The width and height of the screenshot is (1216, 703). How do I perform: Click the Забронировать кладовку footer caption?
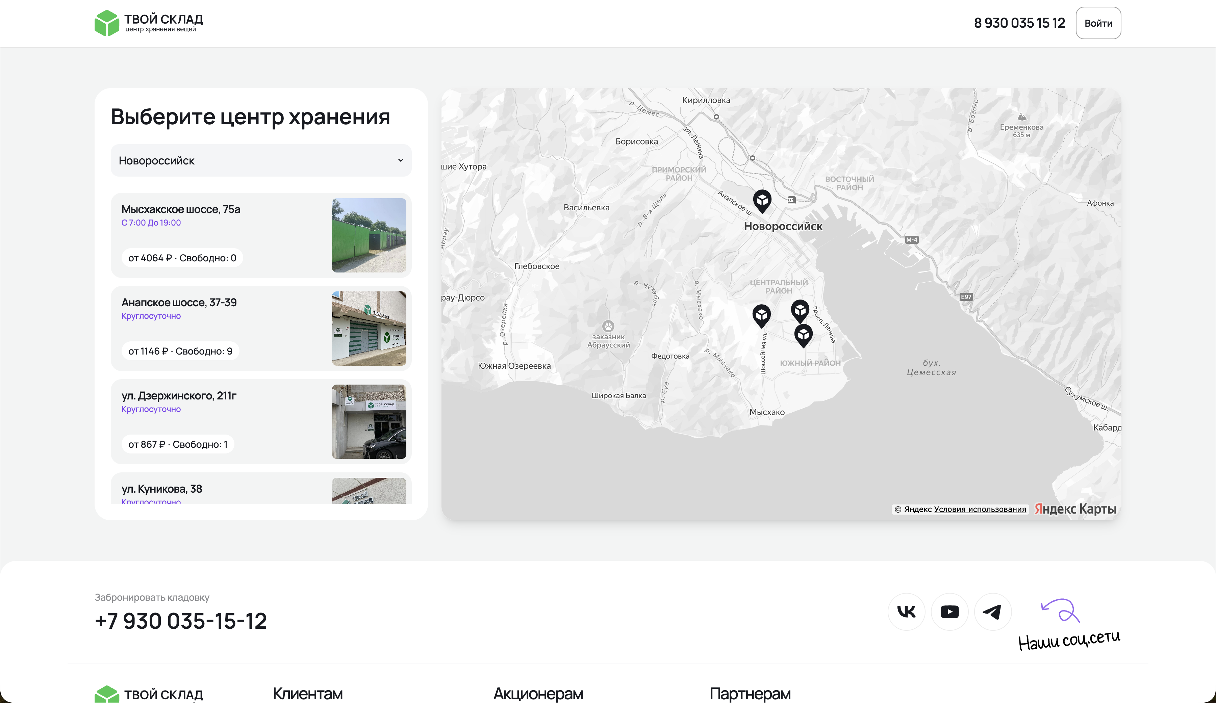click(152, 597)
